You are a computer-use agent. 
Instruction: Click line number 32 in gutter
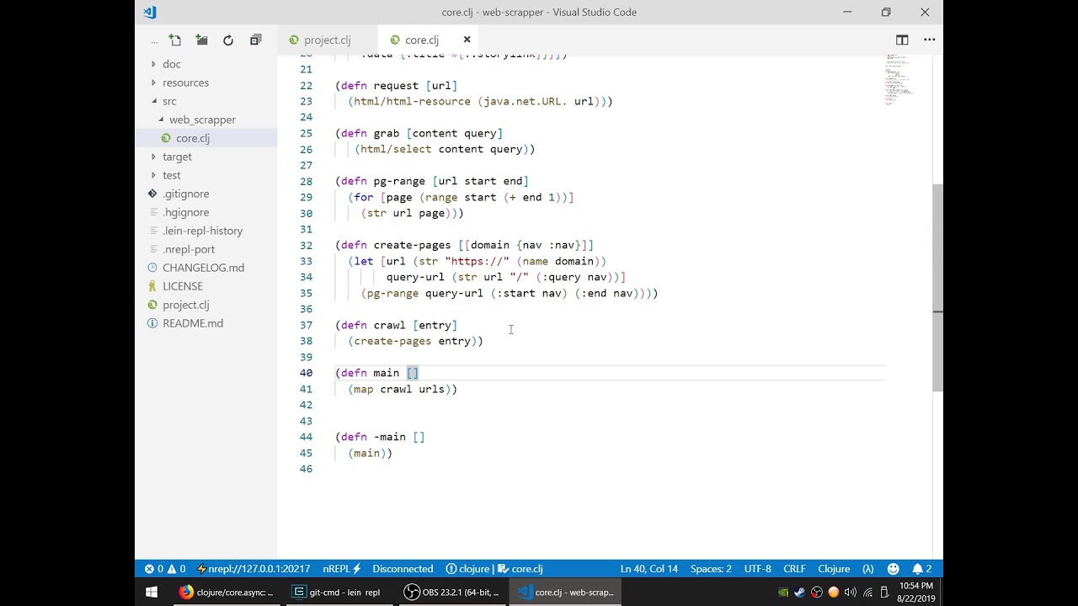tap(306, 245)
